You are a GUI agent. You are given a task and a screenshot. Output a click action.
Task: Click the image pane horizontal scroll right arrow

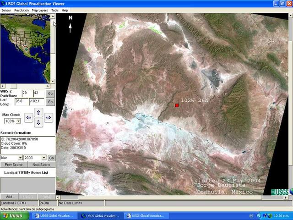pos(286,198)
